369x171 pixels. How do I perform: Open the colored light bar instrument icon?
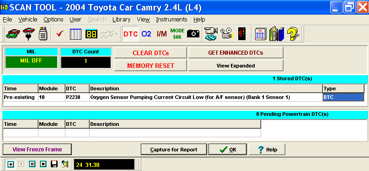[242, 34]
